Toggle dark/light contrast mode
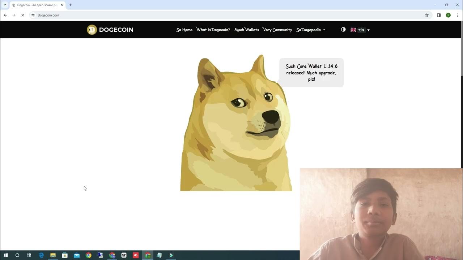The height and width of the screenshot is (260, 463). [x=343, y=30]
